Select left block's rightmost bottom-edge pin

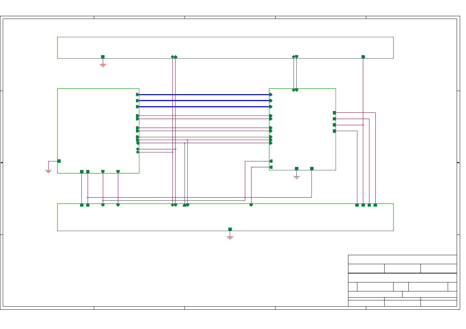click(x=118, y=171)
